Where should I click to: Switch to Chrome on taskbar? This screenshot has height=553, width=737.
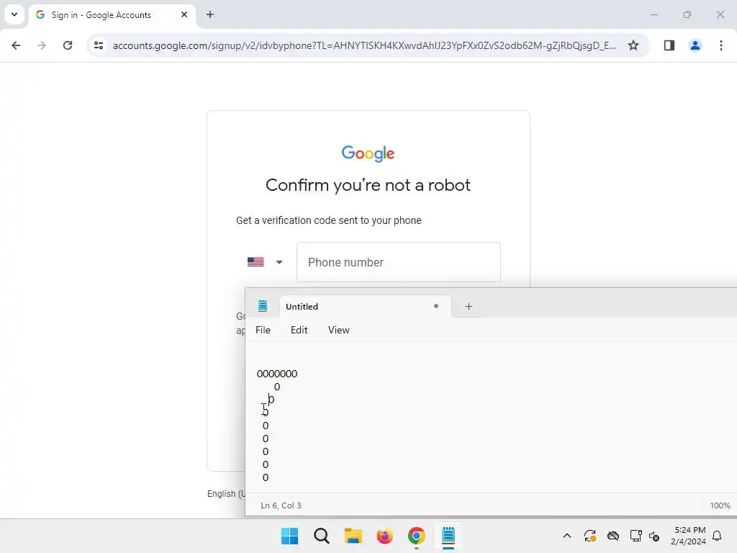coord(417,536)
